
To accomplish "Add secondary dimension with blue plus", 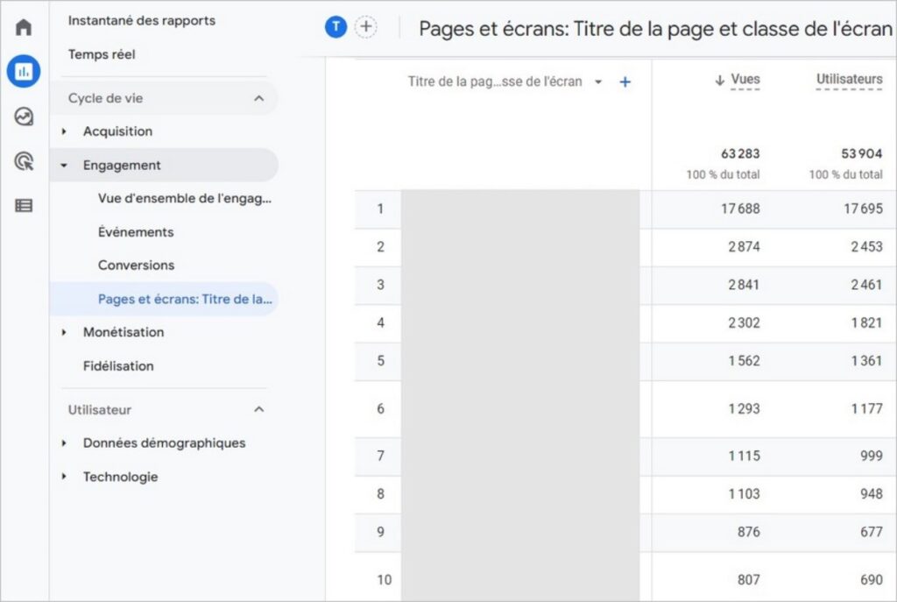I will pos(625,81).
